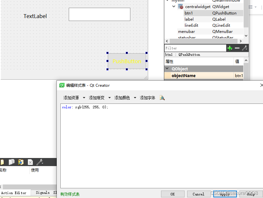The width and height of the screenshot is (263, 198).
Task: Click the centralwidget layout icon
Action: coord(181,7)
